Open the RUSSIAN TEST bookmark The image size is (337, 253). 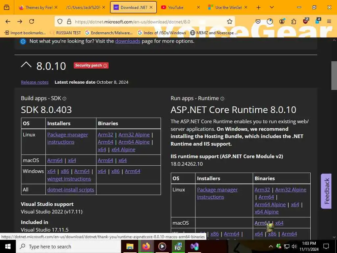click(x=65, y=33)
